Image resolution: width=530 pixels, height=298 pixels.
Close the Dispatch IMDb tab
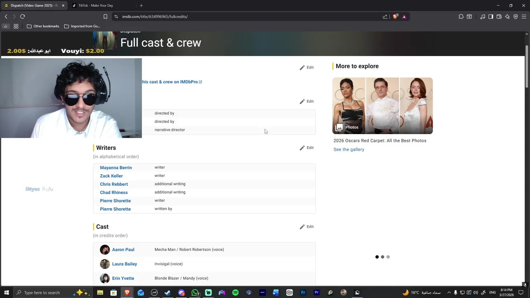coord(63,5)
